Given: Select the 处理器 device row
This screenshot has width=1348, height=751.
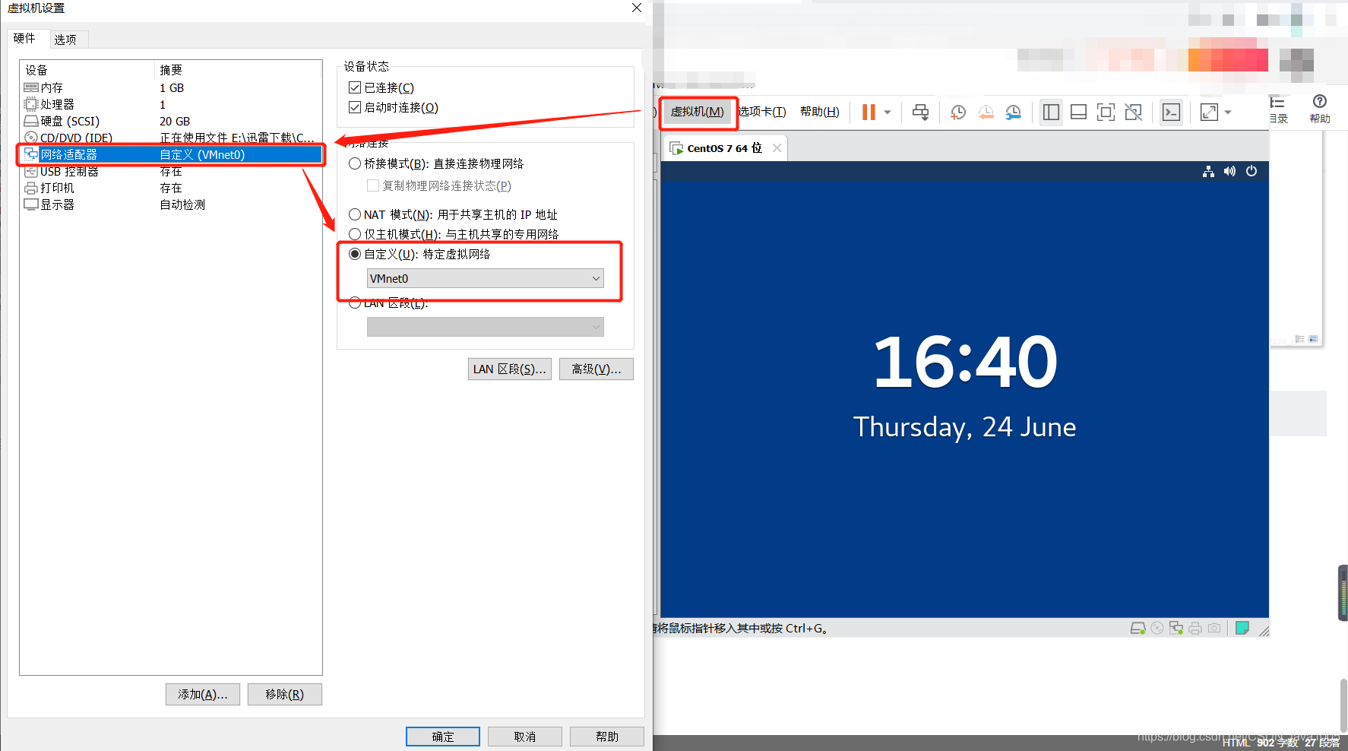Looking at the screenshot, I should click(x=171, y=104).
